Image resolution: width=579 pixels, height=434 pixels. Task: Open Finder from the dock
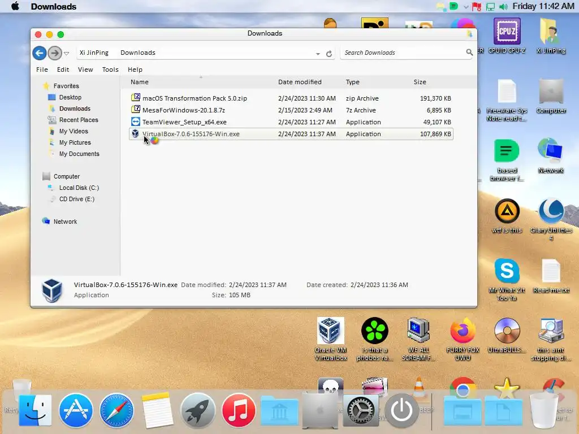tap(35, 410)
